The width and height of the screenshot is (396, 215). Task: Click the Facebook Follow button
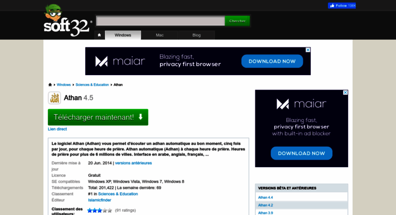click(341, 6)
